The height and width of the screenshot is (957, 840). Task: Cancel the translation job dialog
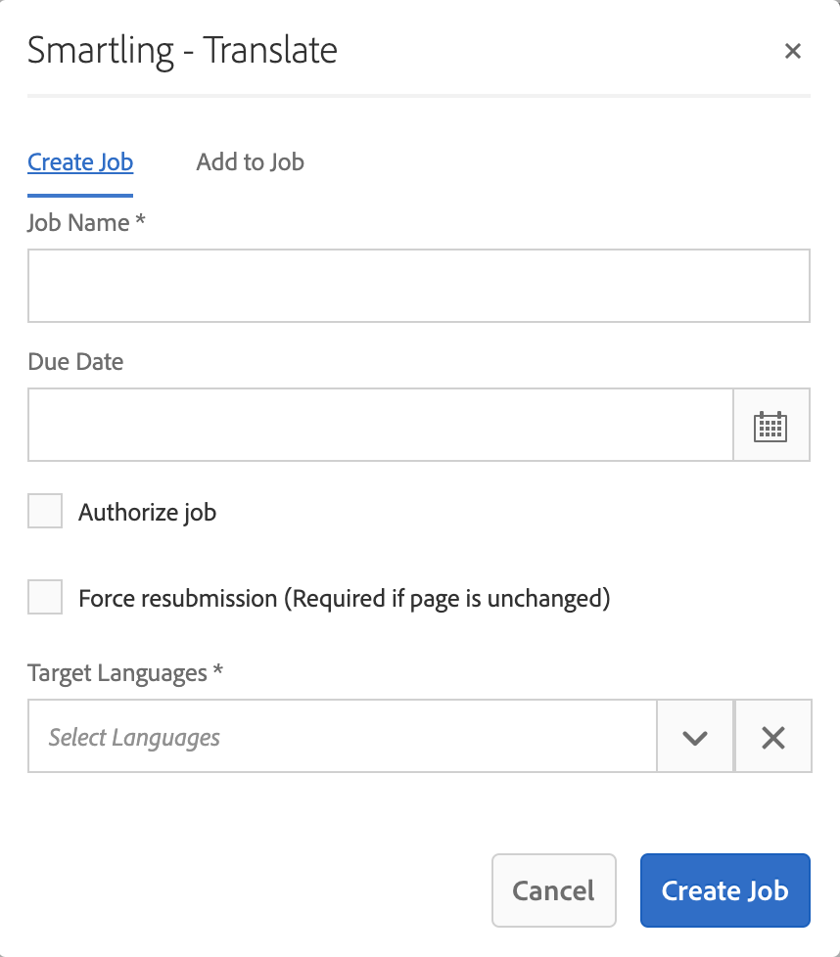[553, 890]
